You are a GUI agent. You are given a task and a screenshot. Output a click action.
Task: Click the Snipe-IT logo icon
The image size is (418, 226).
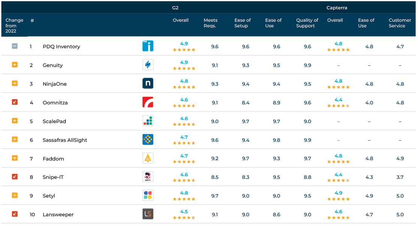[148, 177]
